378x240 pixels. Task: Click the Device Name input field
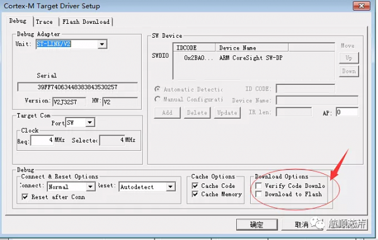[x=317, y=100]
